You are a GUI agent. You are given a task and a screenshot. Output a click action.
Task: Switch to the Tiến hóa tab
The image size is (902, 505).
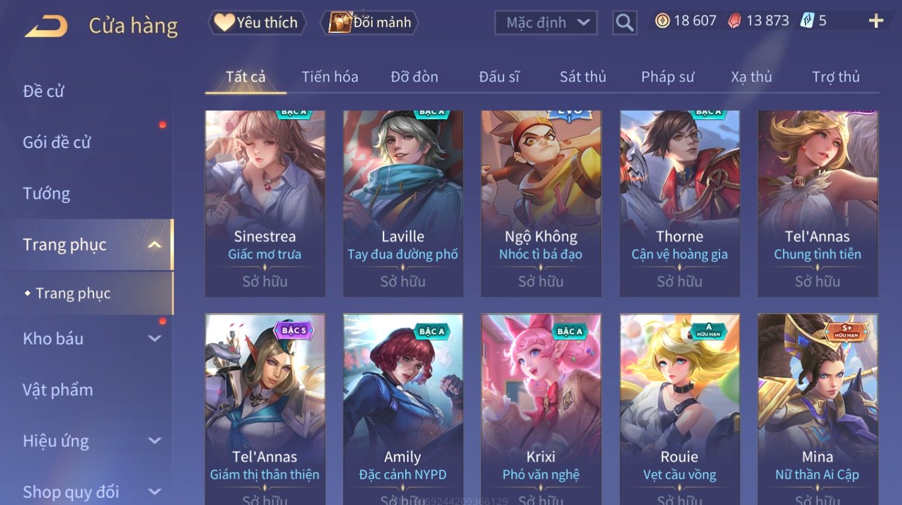click(330, 77)
